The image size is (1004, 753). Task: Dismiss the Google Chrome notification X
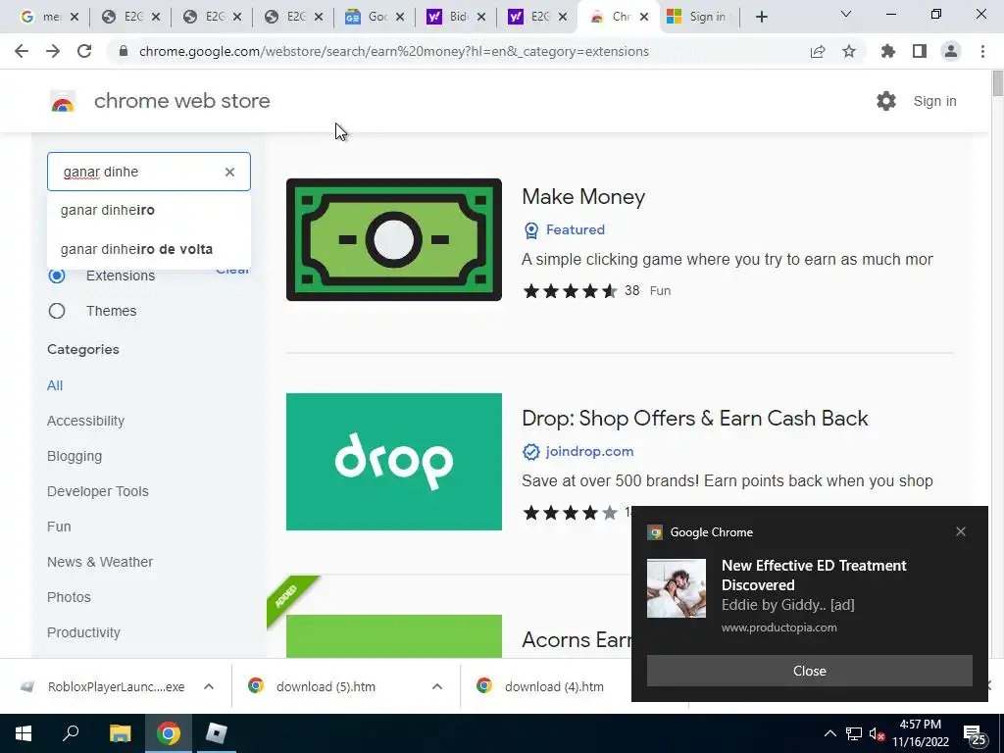point(961,531)
